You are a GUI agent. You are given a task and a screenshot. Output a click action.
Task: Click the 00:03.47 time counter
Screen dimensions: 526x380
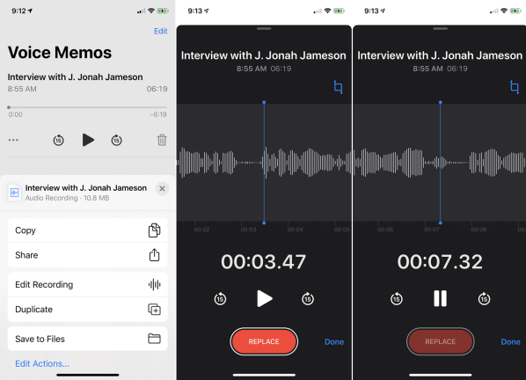tap(263, 261)
